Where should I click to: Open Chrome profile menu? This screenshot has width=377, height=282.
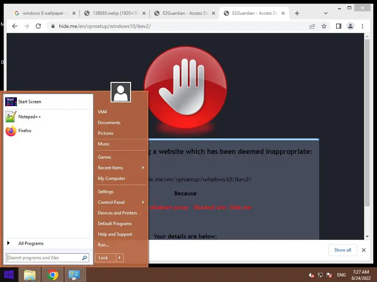click(x=350, y=26)
